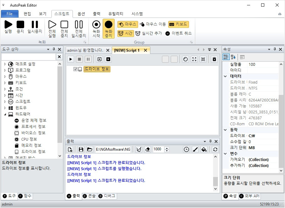Screen dimensions: 285x208
Task: Click the output file path field
Action: 113,149
